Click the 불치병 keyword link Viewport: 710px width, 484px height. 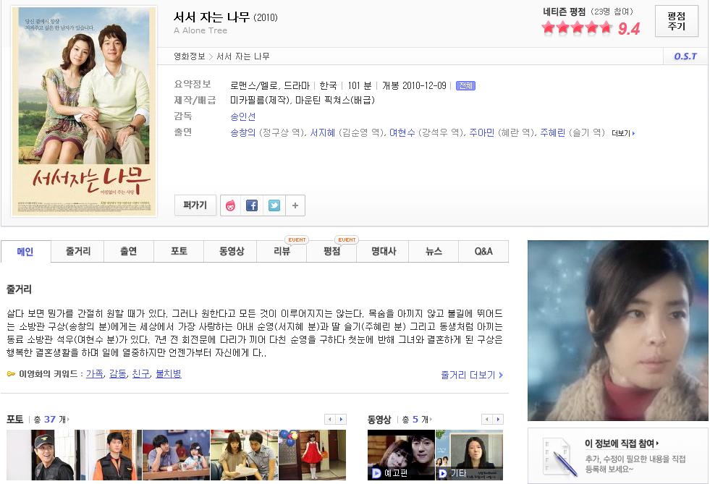[x=169, y=374]
